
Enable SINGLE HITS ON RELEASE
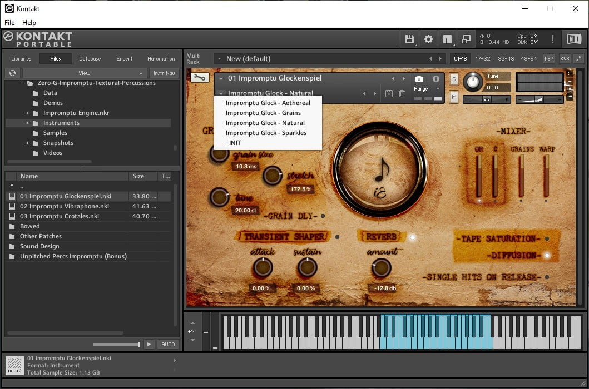click(x=547, y=277)
